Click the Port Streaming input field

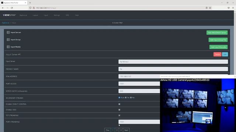139,122
